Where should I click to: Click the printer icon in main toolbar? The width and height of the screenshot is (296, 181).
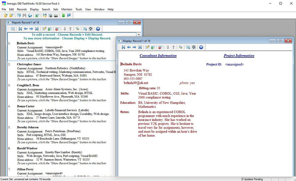click(x=56, y=15)
